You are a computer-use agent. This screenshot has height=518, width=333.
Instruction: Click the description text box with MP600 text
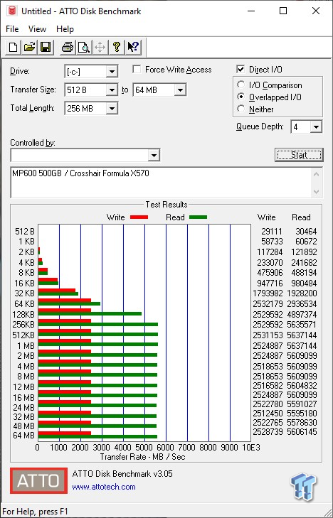[161, 183]
